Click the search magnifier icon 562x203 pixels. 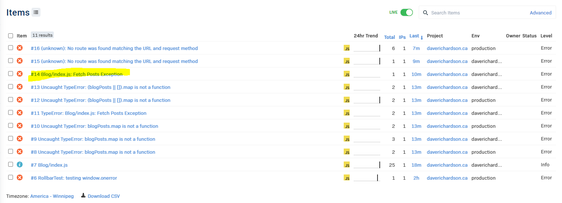425,13
